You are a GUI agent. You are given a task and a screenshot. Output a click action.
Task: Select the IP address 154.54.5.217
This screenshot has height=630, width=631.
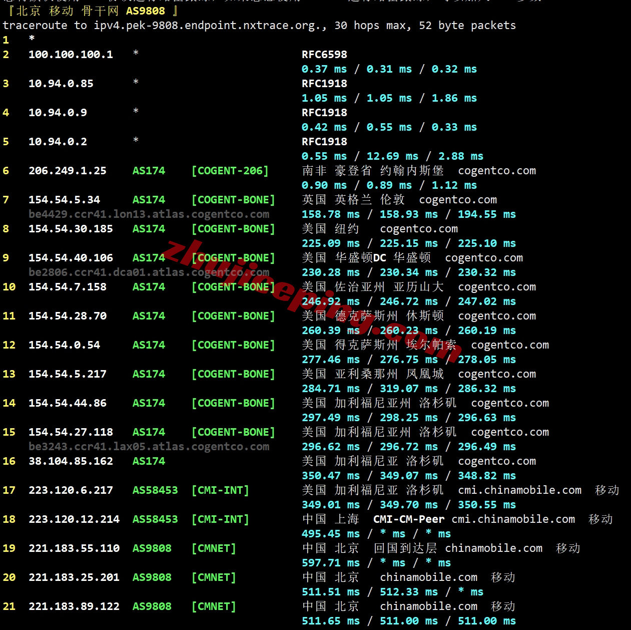coord(68,374)
